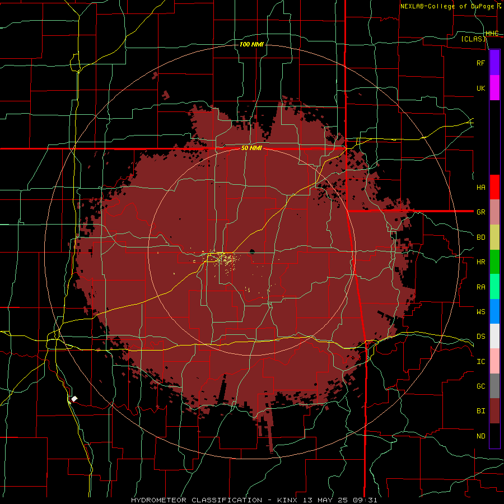Screen dimensions: 504x504
Task: Click the NEXLAB-College of DuPage header text
Action: coord(448,6)
